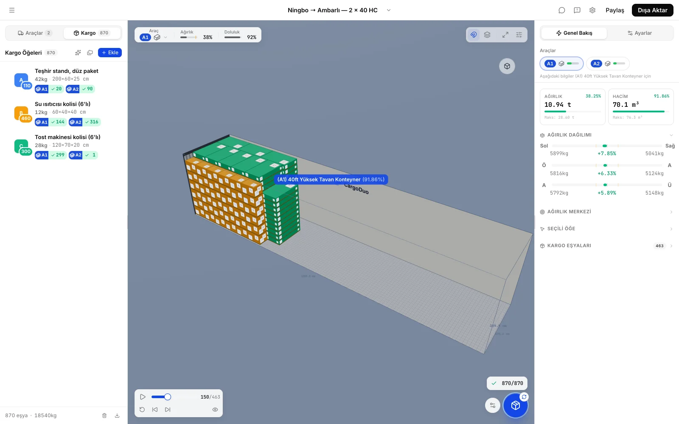Open the Araç A1 vehicle selector dropdown
Viewport: 679px width, 424px height.
154,37
